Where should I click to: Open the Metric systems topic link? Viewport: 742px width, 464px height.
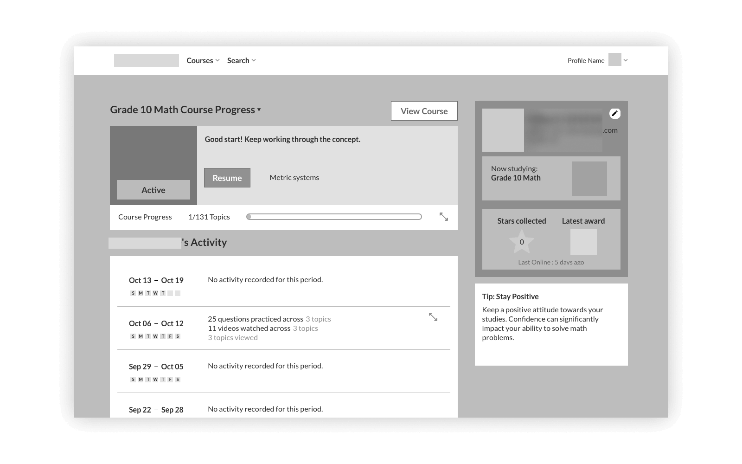294,178
